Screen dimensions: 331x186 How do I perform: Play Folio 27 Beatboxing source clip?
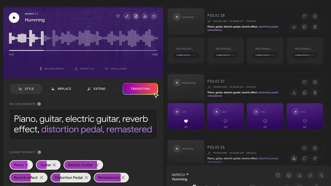[x=177, y=83]
